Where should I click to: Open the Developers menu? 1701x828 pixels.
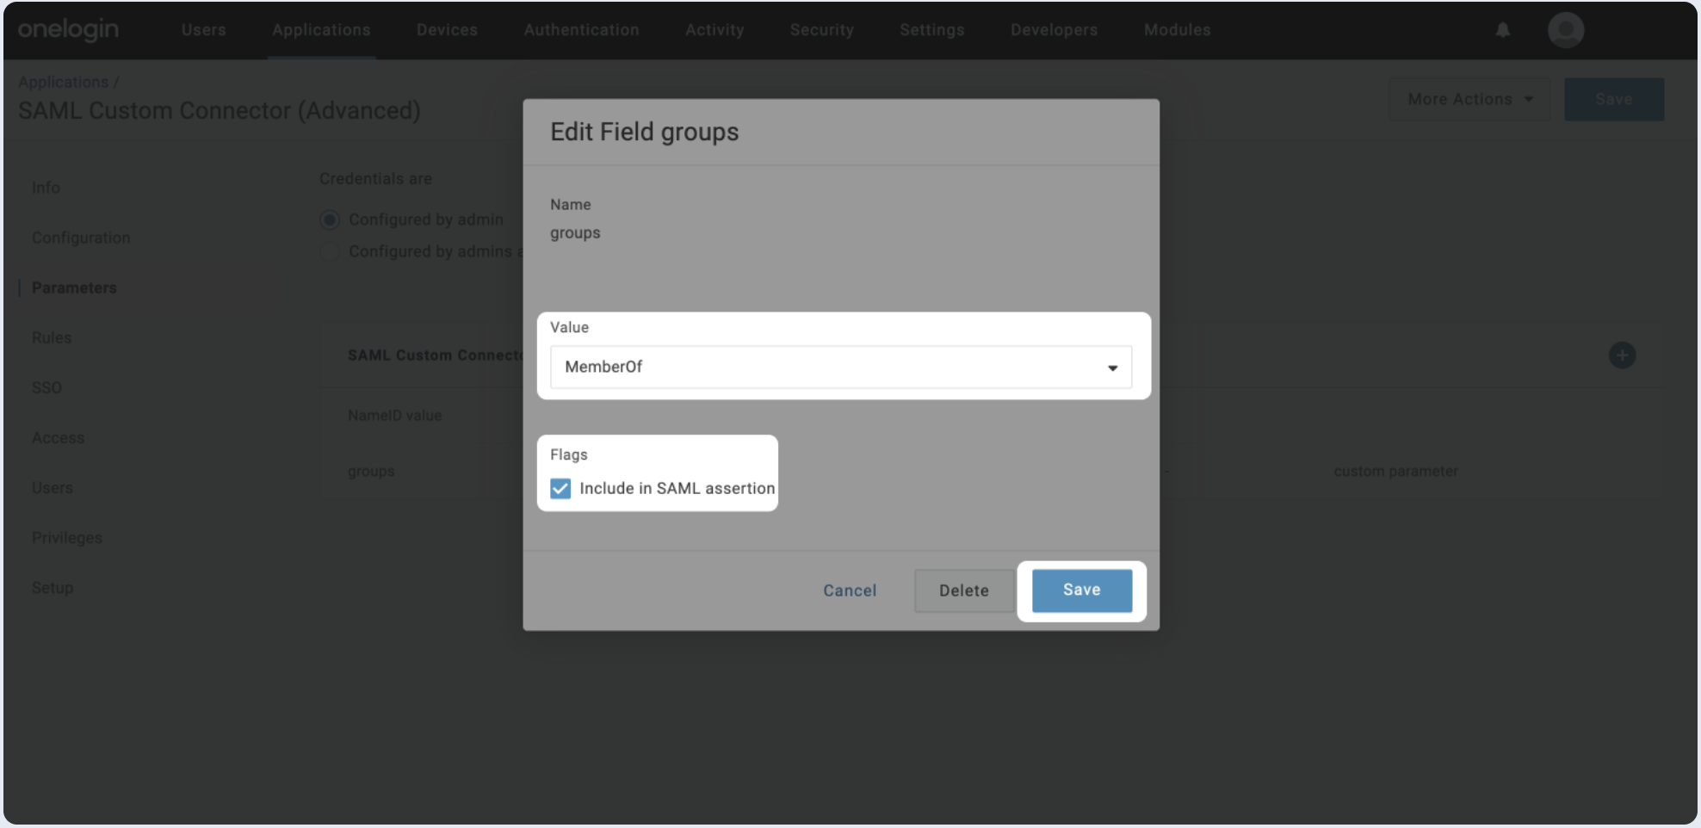pos(1054,30)
